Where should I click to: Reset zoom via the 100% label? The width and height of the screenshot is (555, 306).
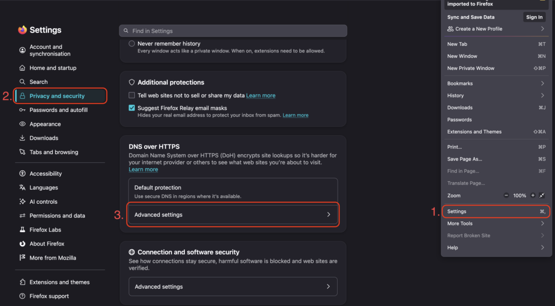pos(519,196)
